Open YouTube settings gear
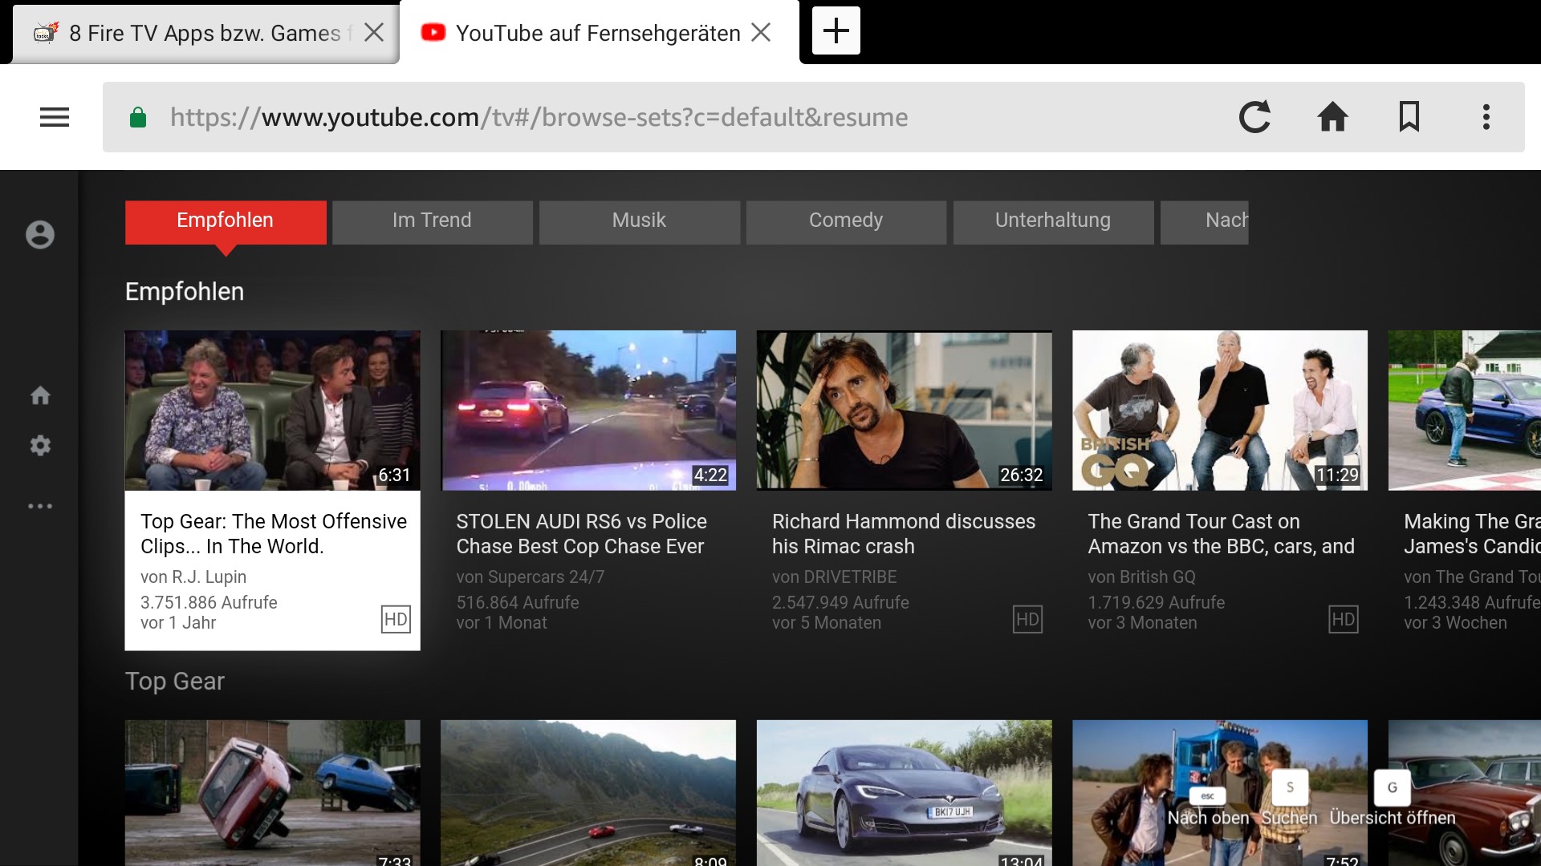Image resolution: width=1541 pixels, height=866 pixels. click(x=40, y=446)
